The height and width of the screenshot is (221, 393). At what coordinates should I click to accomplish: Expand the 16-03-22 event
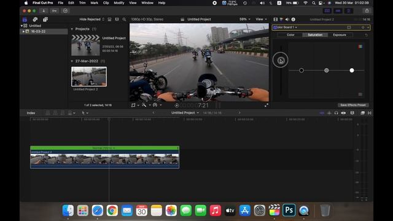click(23, 31)
